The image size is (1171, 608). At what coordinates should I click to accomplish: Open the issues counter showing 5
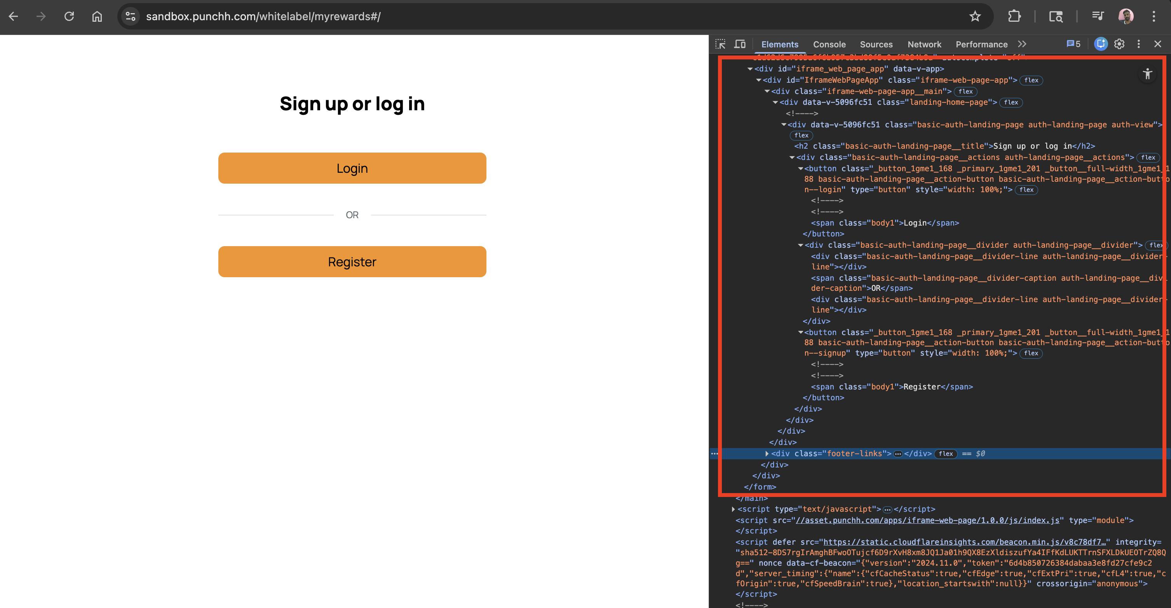point(1073,44)
